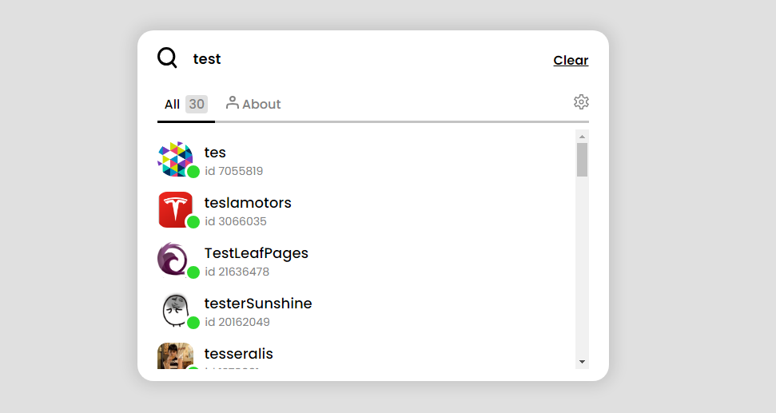Click the tesseralis photo avatar
The width and height of the screenshot is (776, 413).
tap(175, 355)
